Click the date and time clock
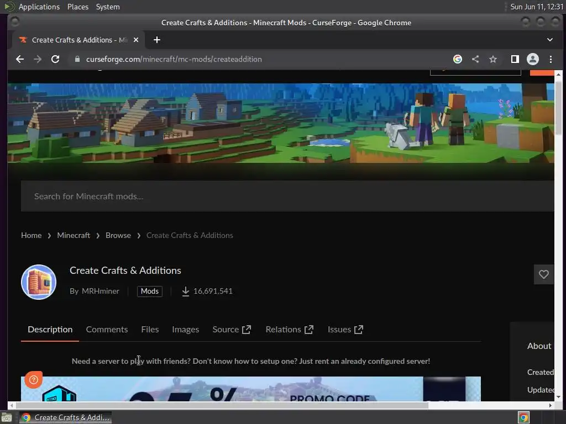566x424 pixels. (x=537, y=7)
